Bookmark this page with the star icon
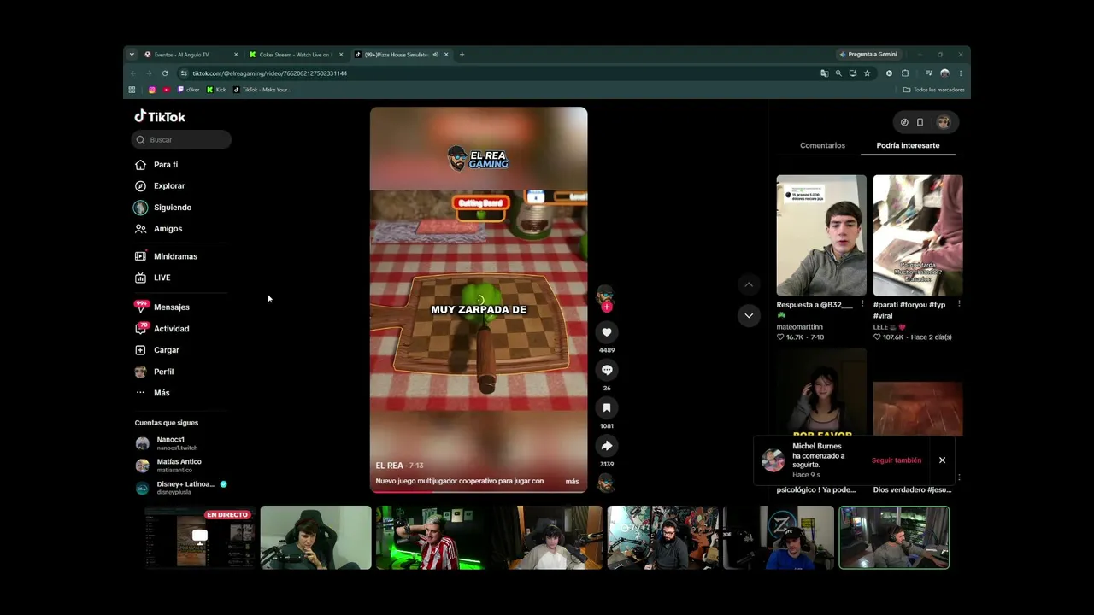1094x615 pixels. click(x=867, y=73)
